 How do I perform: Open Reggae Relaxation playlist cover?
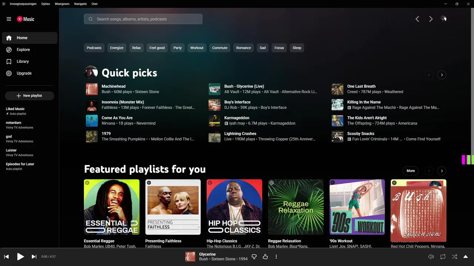(296, 207)
